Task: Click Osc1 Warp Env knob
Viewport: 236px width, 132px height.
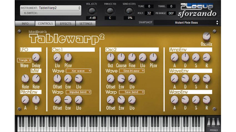Action: click(68, 100)
